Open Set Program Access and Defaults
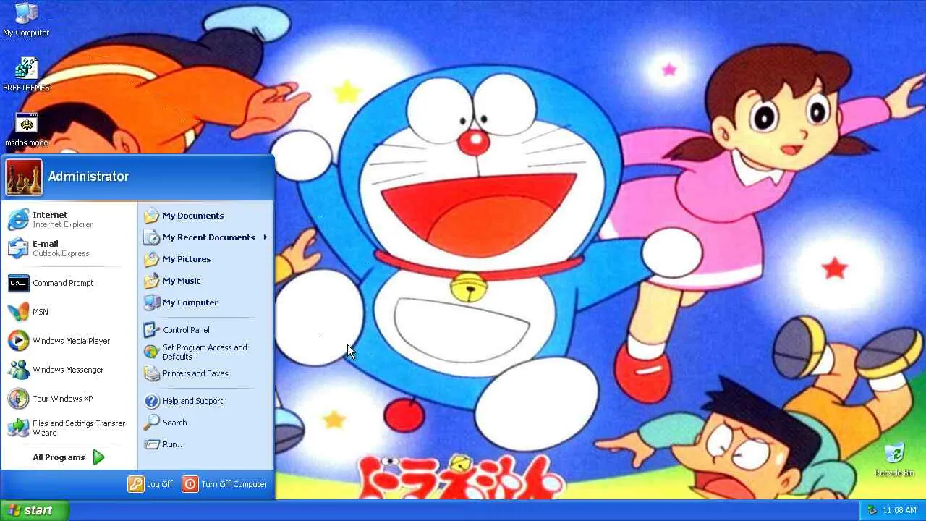The width and height of the screenshot is (926, 521). 205,352
